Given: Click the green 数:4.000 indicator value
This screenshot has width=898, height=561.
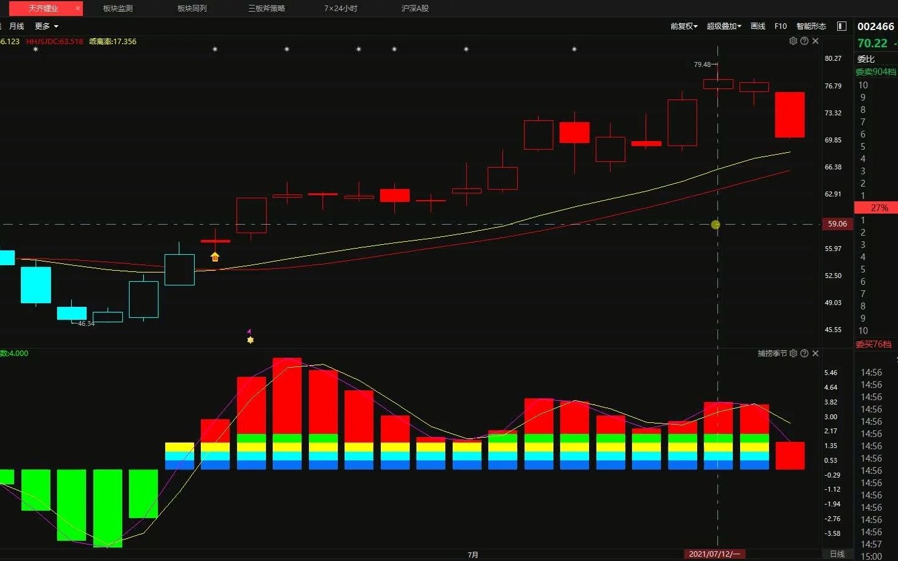Looking at the screenshot, I should 14,354.
